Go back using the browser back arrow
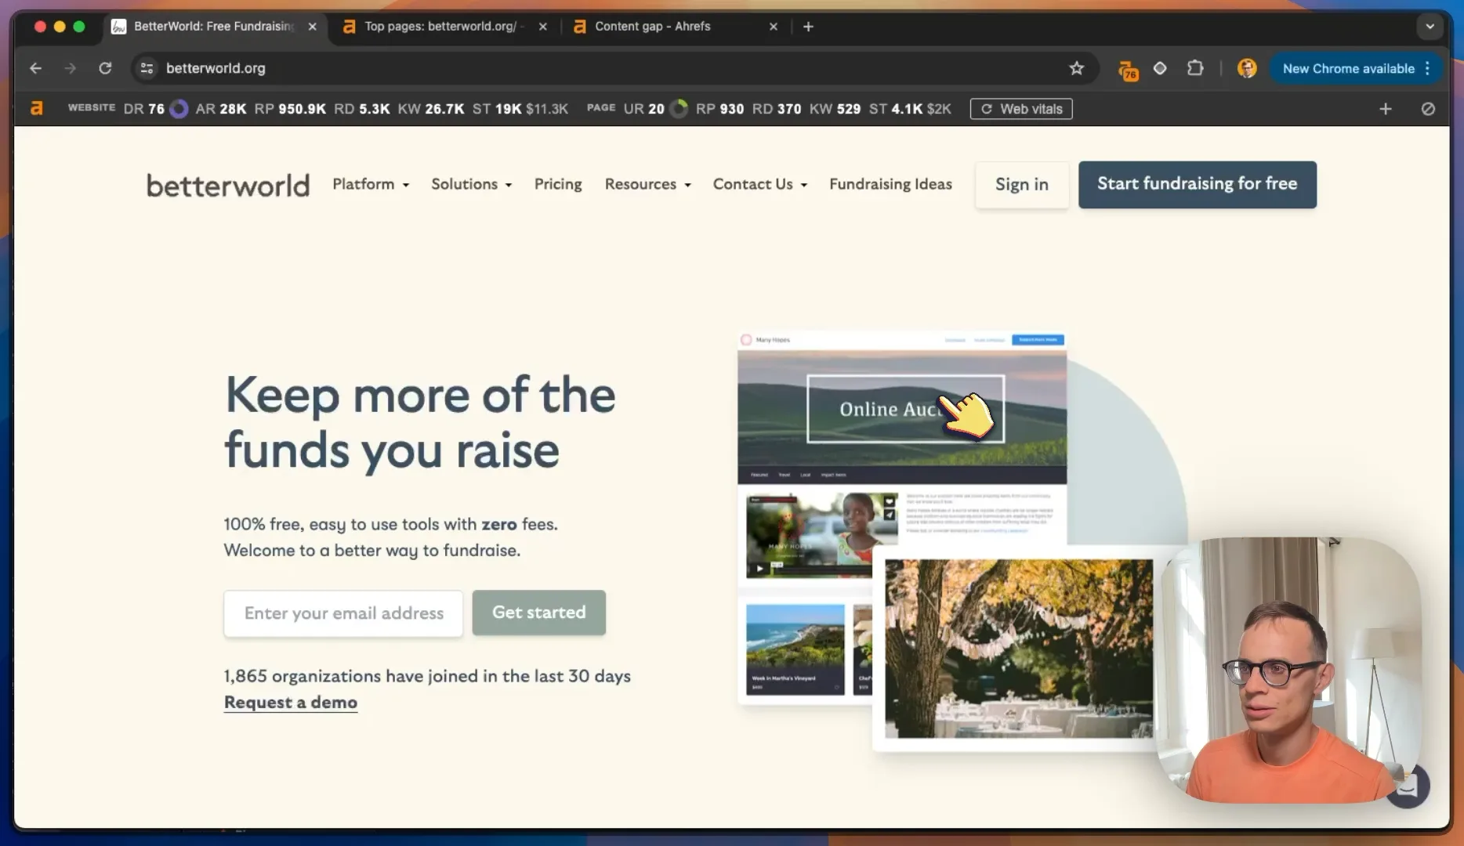This screenshot has height=846, width=1464. pyautogui.click(x=35, y=68)
